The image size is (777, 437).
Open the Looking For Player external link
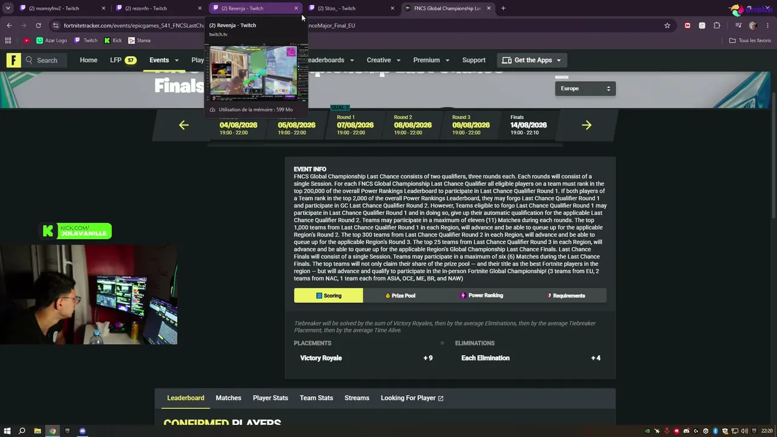tap(412, 398)
